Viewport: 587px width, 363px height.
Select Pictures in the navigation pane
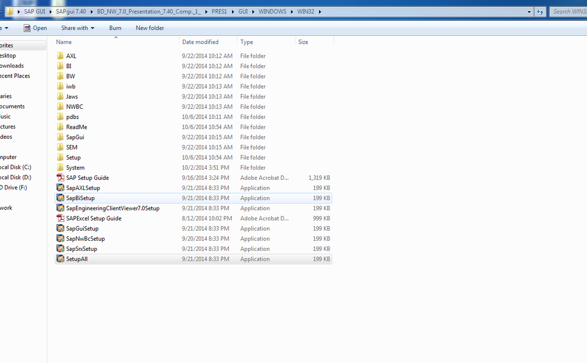tap(8, 126)
